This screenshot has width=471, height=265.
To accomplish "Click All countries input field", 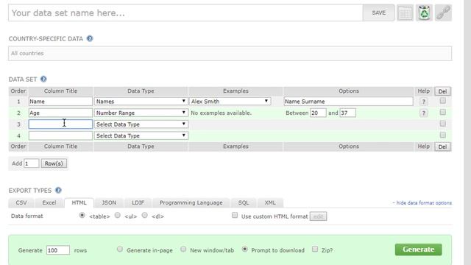I will [230, 53].
